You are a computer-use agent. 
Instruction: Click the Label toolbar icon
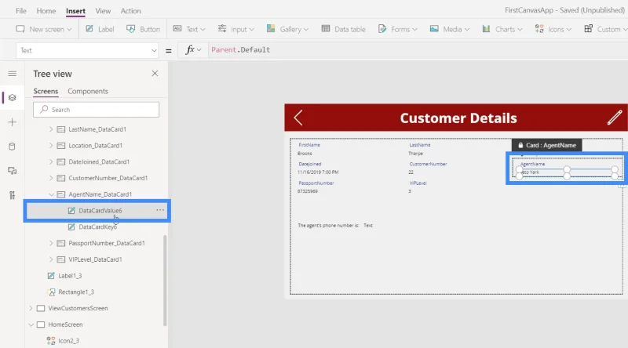coord(89,29)
